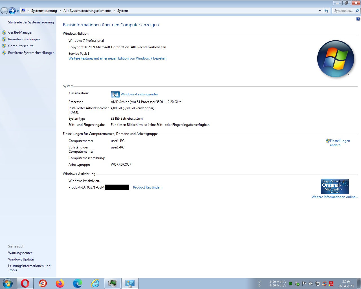Click Safely Remove Hardware tray icon
This screenshot has height=289, width=361.
tap(297, 284)
